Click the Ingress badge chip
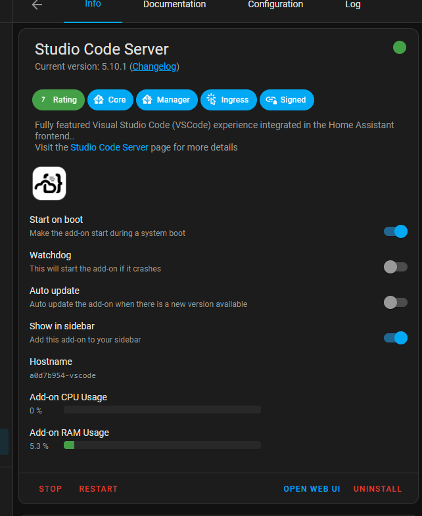Image resolution: width=422 pixels, height=516 pixels. click(228, 100)
